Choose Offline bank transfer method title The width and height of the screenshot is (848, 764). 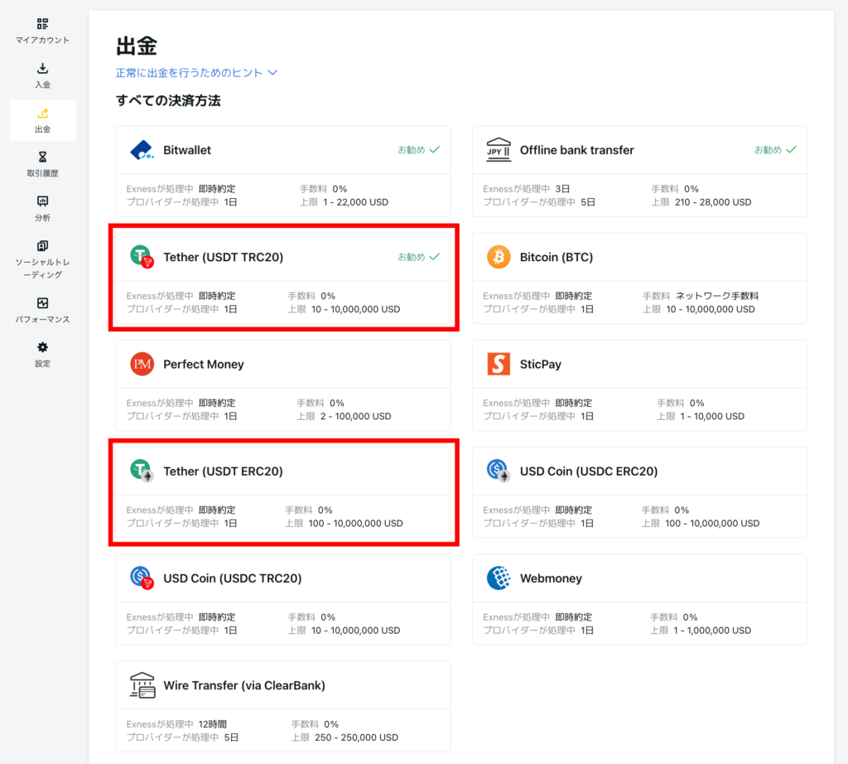tap(577, 150)
